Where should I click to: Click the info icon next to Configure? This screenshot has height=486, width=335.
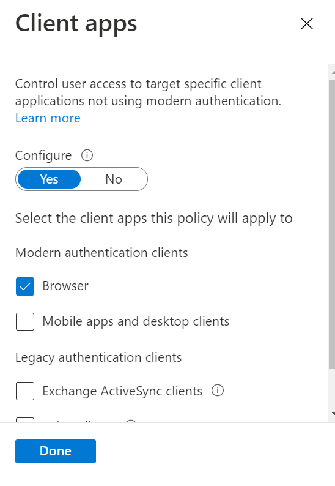[87, 155]
